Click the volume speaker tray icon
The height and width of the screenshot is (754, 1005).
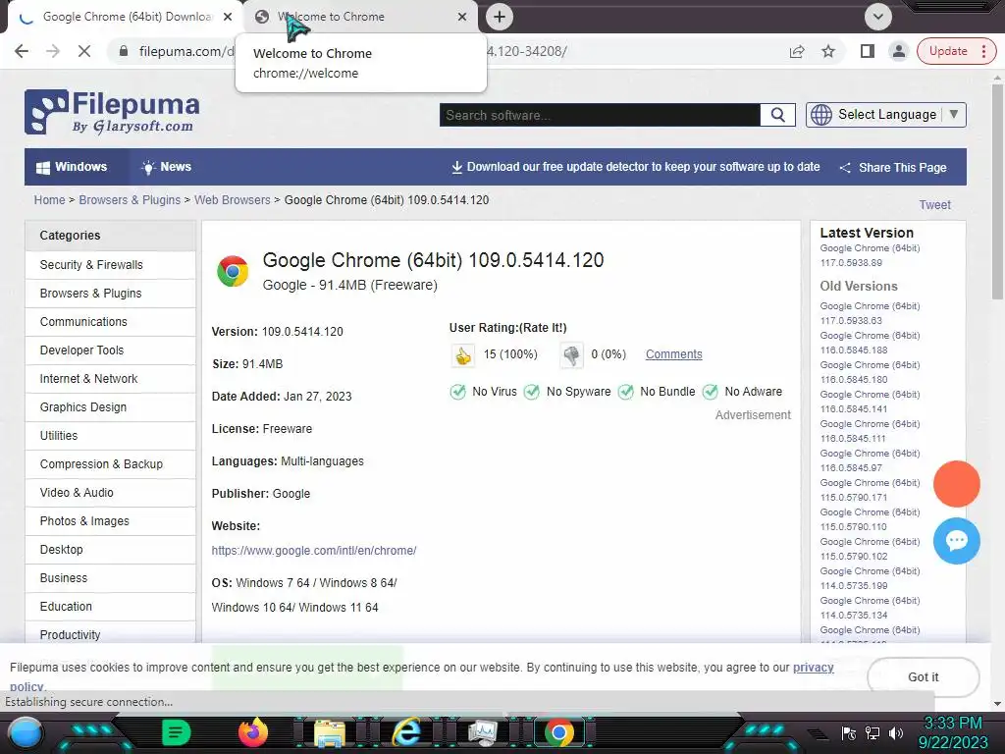pos(896,733)
